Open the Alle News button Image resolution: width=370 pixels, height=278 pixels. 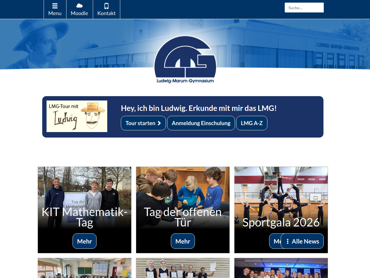[x=305, y=241]
